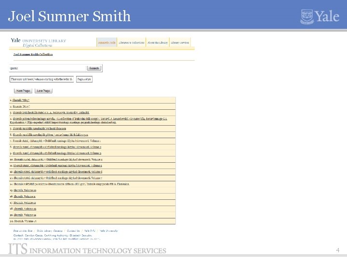Open the Research Tools tab
Screen dimensions: 347x260
click(x=107, y=42)
